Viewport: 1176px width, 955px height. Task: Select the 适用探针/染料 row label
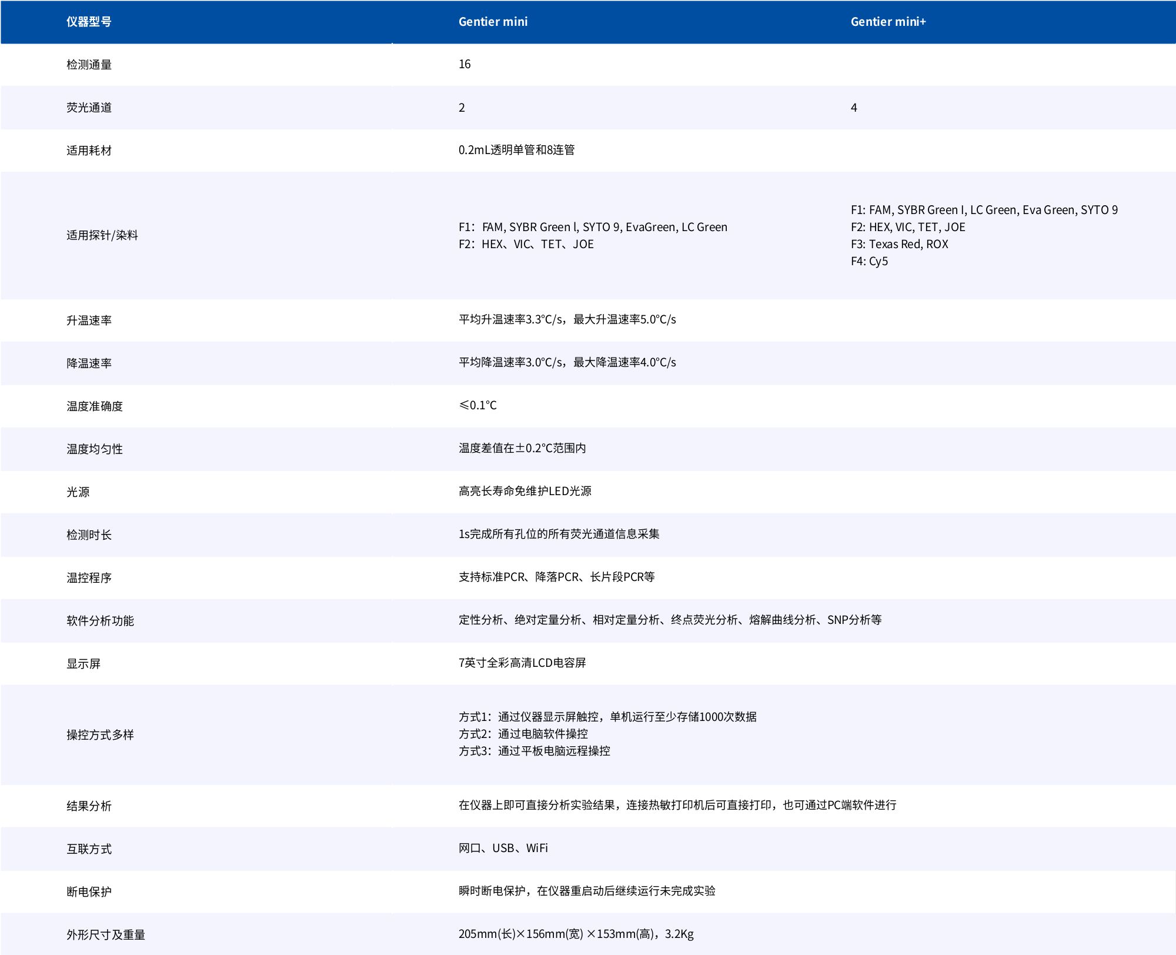coord(102,235)
